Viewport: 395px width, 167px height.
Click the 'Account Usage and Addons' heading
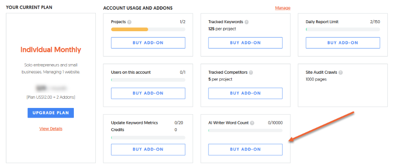[138, 8]
